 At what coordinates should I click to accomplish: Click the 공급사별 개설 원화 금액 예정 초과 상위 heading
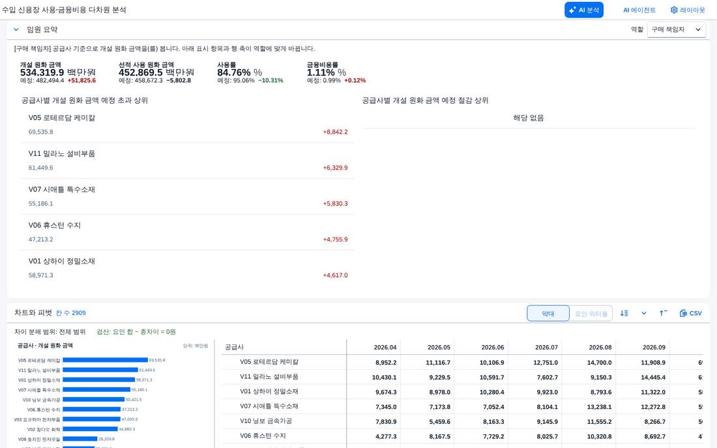pyautogui.click(x=85, y=100)
